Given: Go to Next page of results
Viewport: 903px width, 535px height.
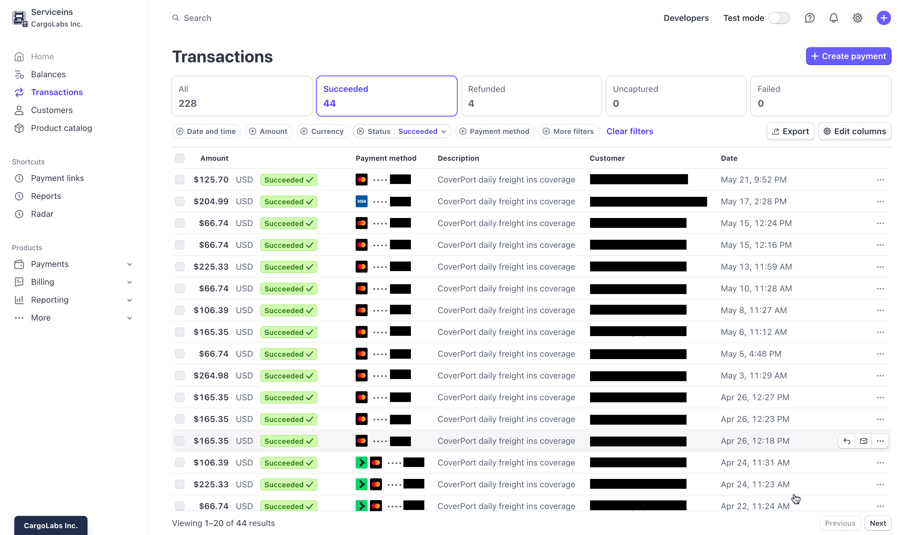Looking at the screenshot, I should click(877, 523).
